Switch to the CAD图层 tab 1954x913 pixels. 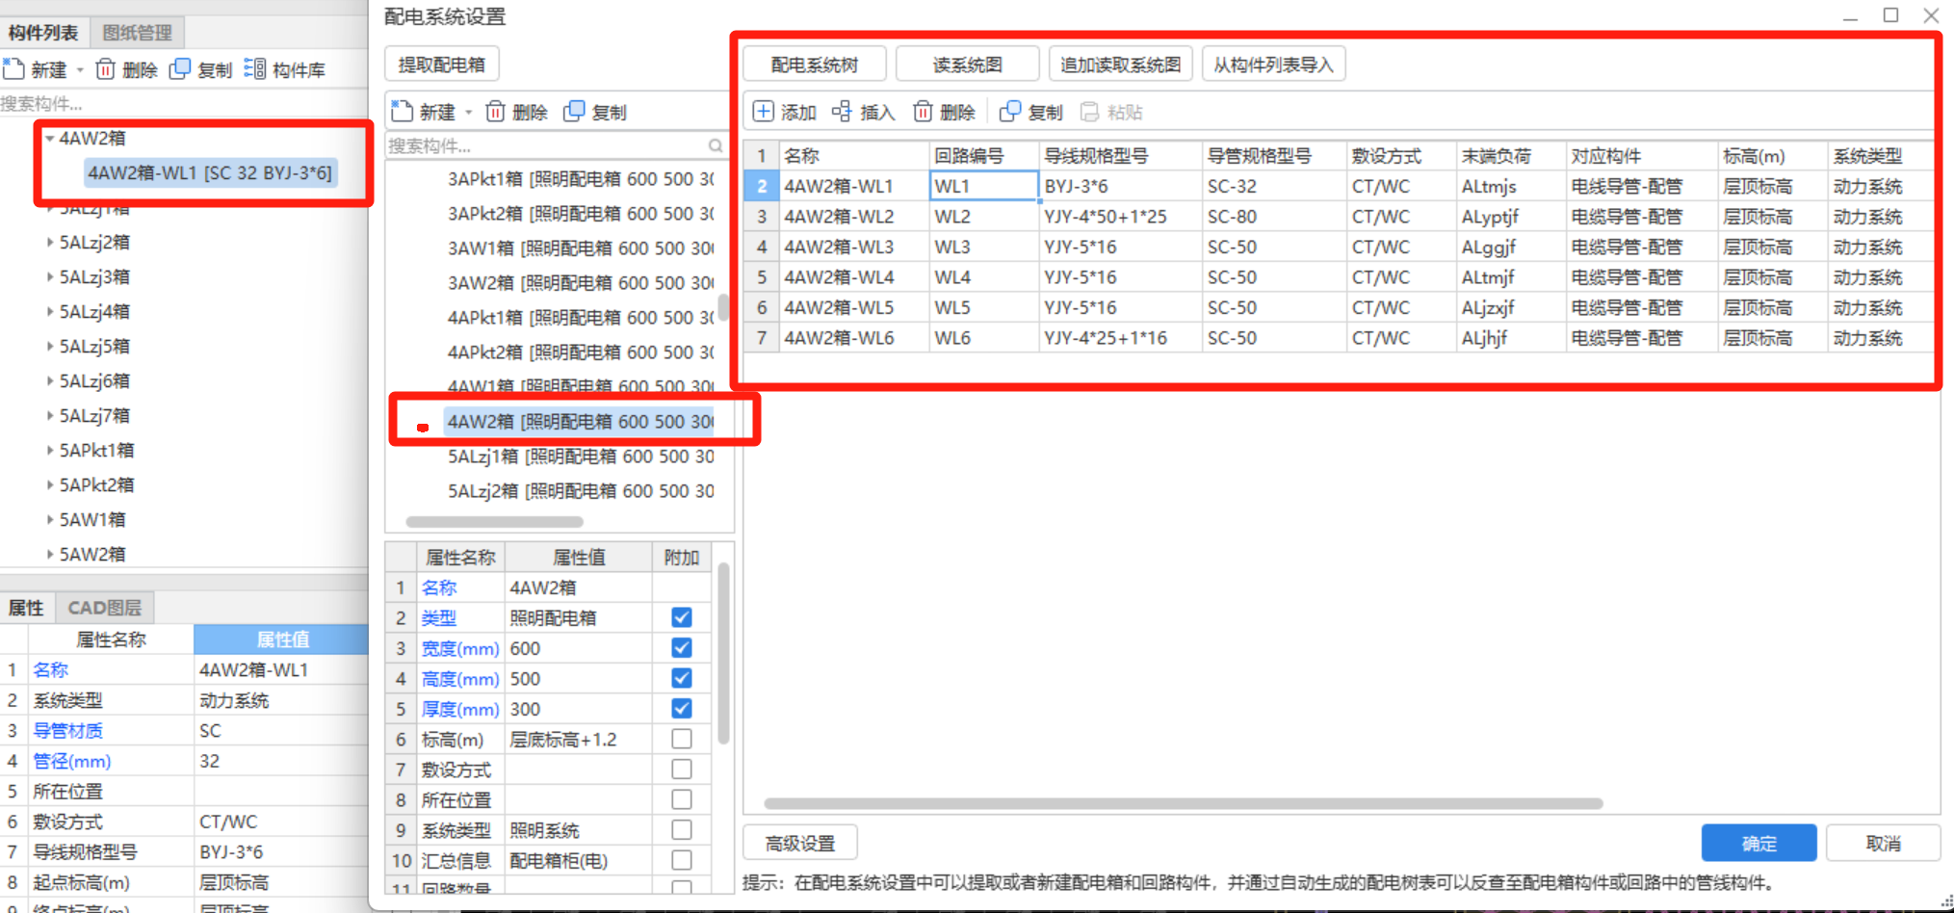[104, 608]
